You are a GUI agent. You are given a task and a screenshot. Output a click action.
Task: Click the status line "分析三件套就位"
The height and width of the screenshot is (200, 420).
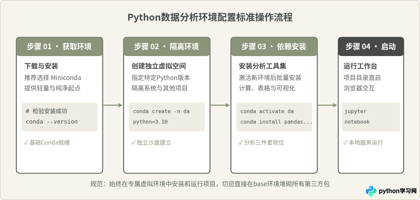262,143
